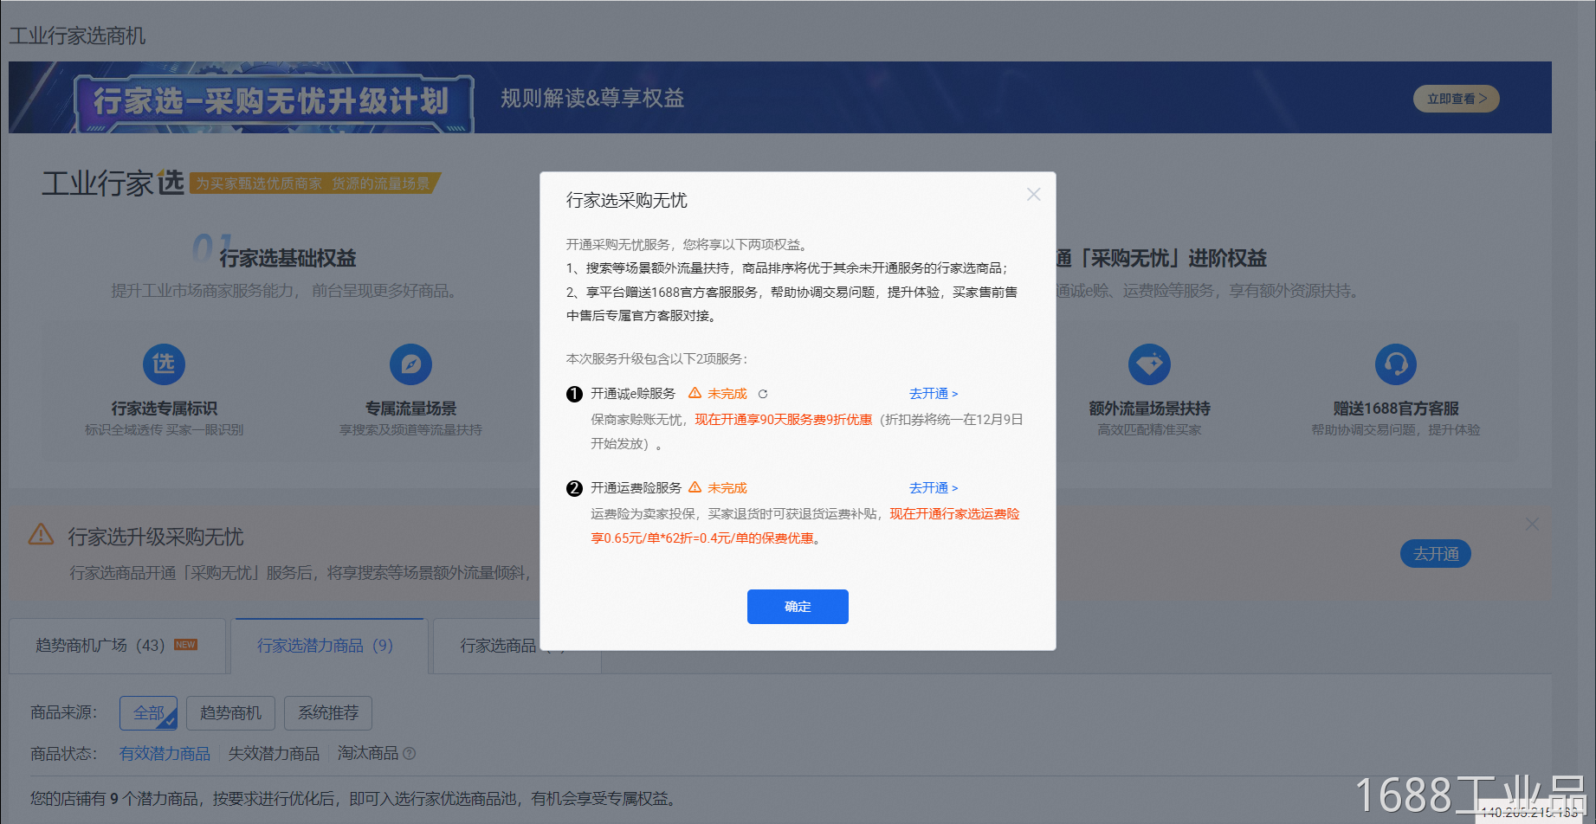Click 去开通 link for 运费险服务
Image resolution: width=1596 pixels, height=824 pixels.
(933, 488)
